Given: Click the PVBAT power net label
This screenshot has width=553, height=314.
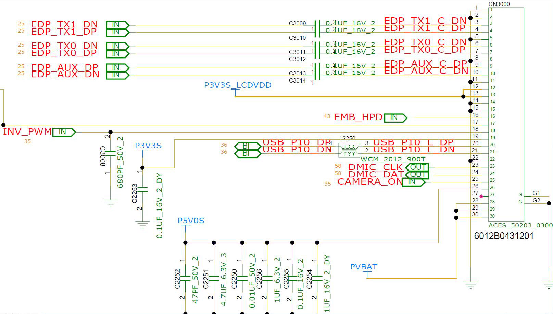Looking at the screenshot, I should pos(364,267).
